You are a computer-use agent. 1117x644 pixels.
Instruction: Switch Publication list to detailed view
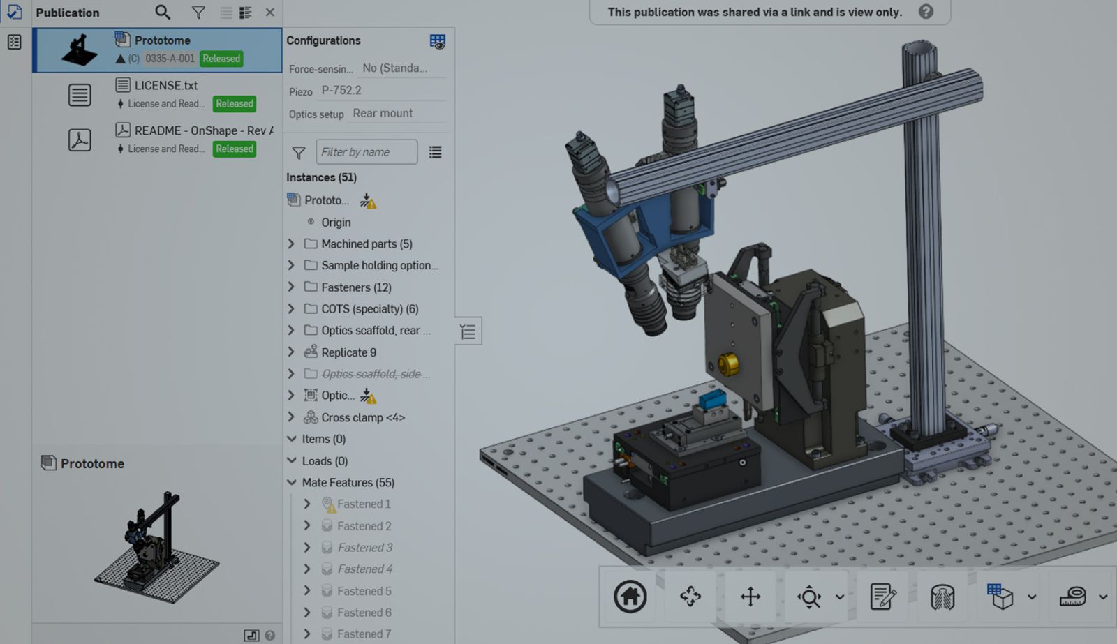[245, 13]
